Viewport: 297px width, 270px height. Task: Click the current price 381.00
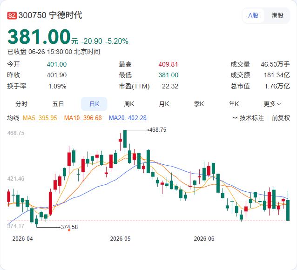(x=39, y=37)
